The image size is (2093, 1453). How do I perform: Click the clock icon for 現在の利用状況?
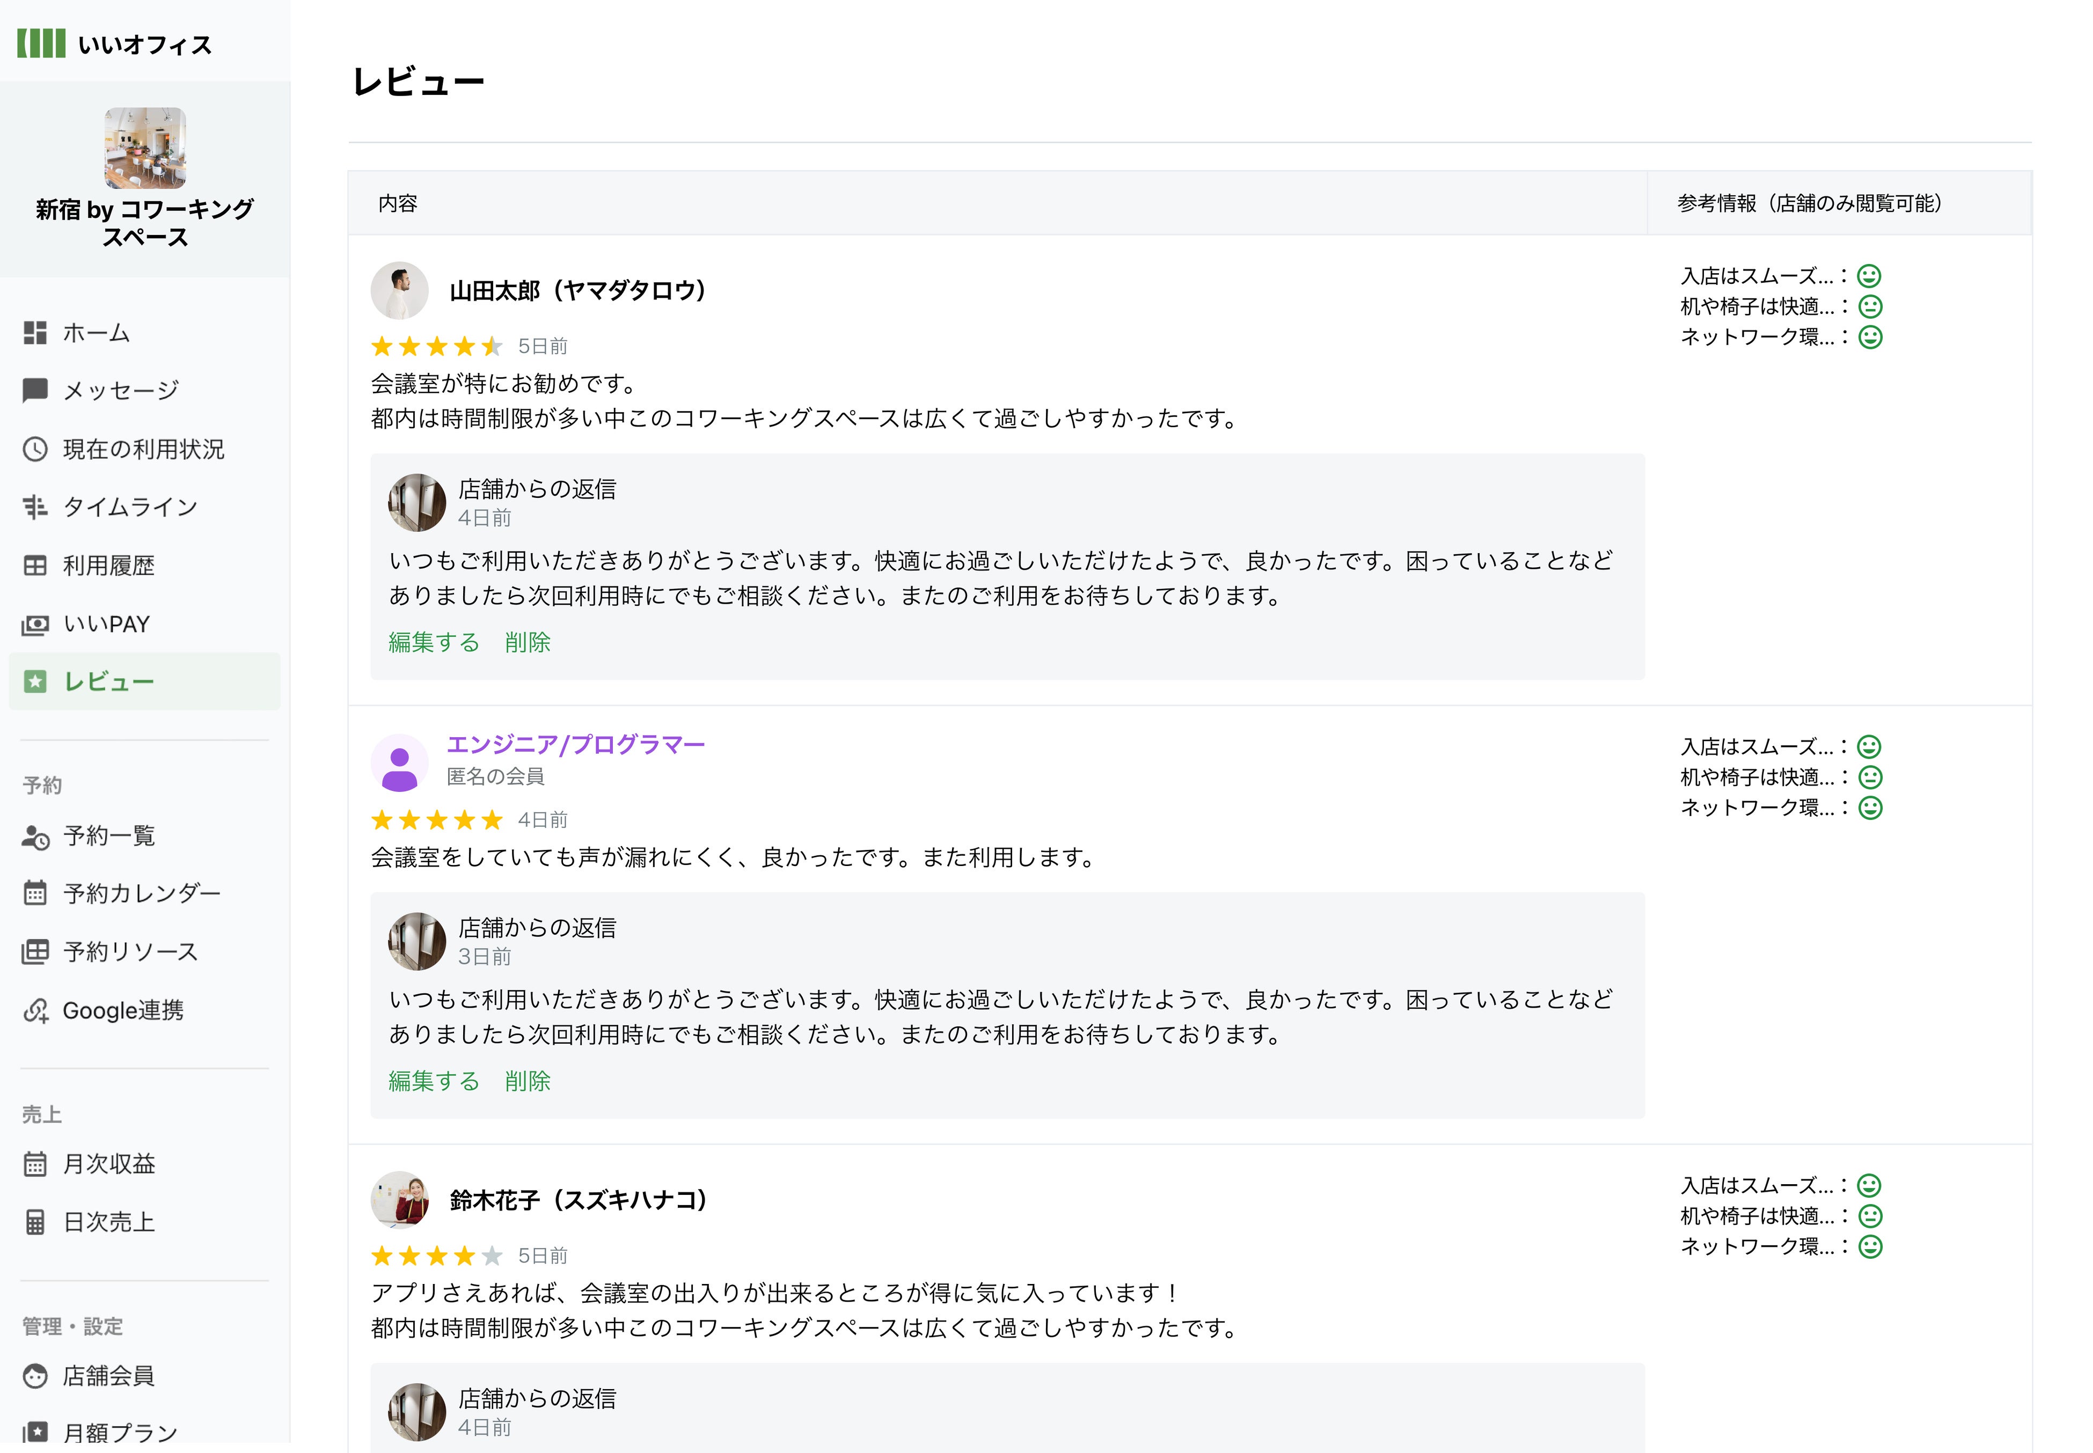pyautogui.click(x=34, y=449)
